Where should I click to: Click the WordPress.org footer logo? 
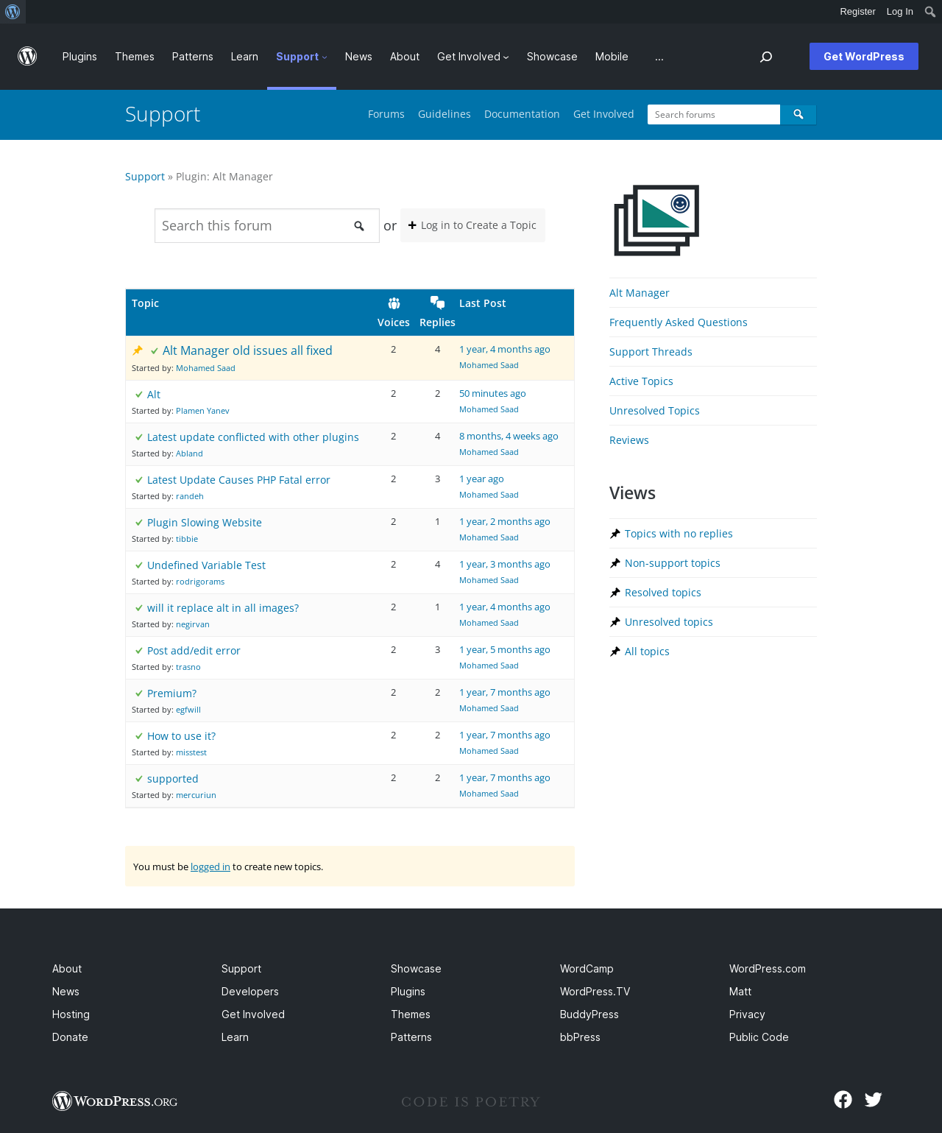click(x=115, y=1101)
